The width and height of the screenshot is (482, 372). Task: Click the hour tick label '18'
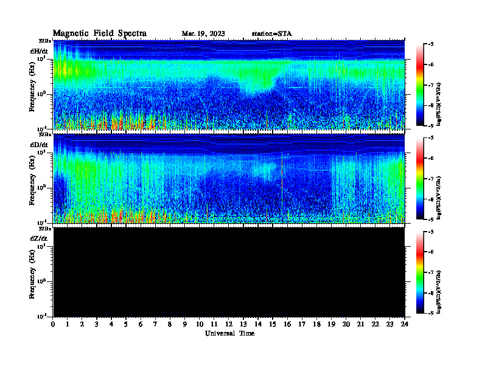316,324
